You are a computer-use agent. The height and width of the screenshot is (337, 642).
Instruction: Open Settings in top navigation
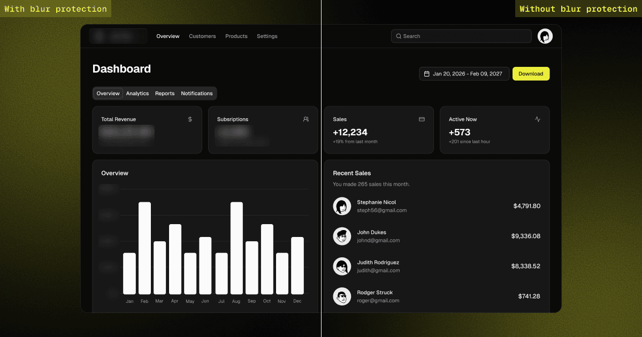tap(267, 36)
